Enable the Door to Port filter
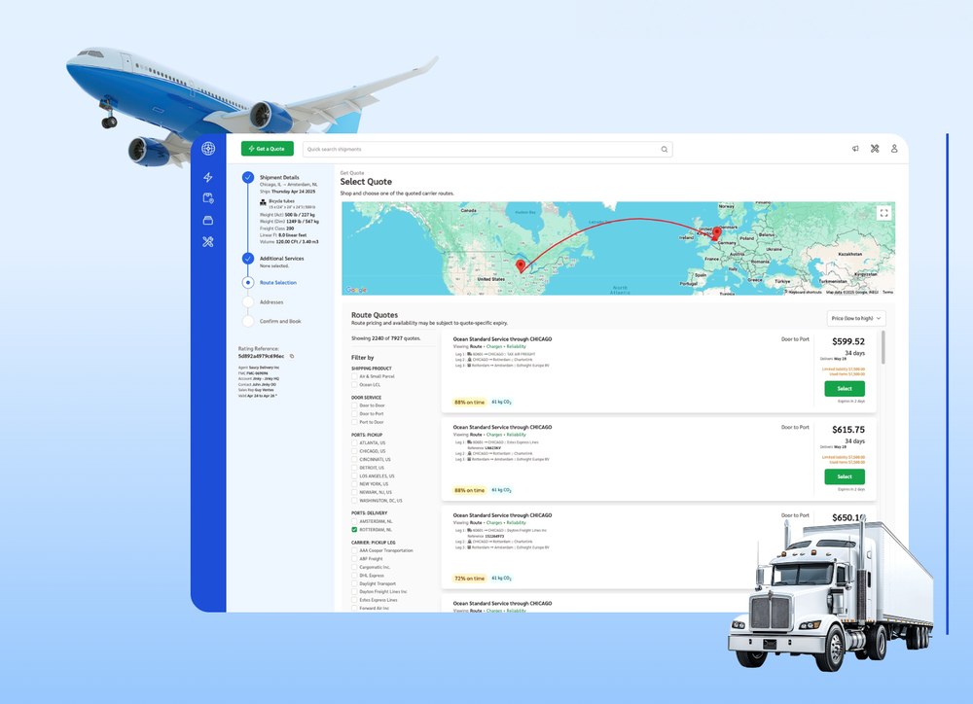The image size is (973, 704). 354,414
